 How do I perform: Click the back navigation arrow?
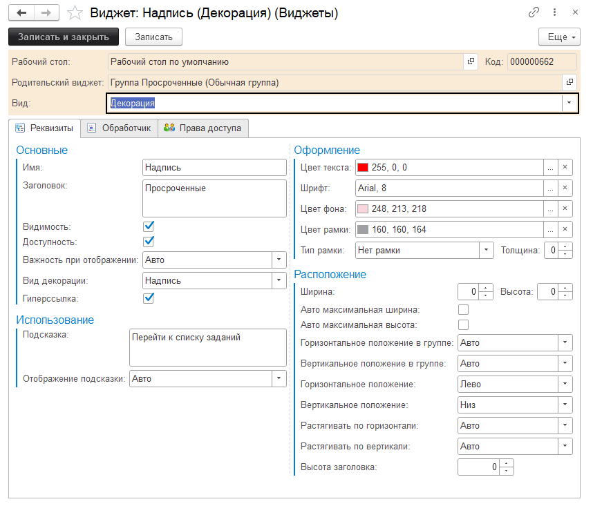(x=21, y=13)
